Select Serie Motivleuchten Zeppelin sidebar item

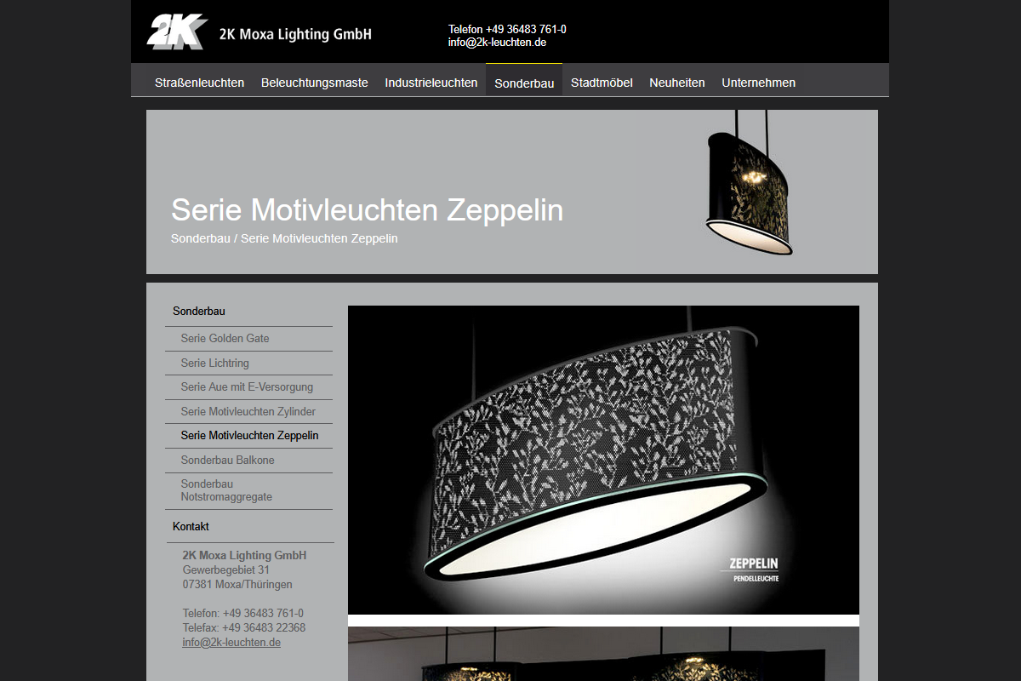click(x=248, y=436)
